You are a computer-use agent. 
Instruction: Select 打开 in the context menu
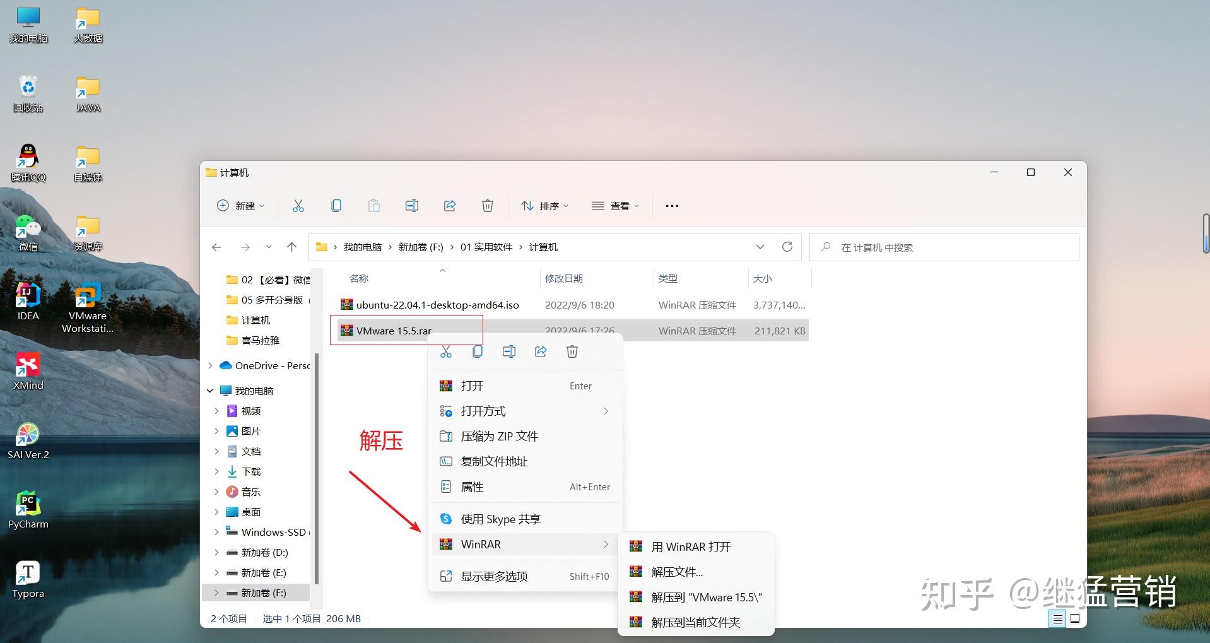525,386
